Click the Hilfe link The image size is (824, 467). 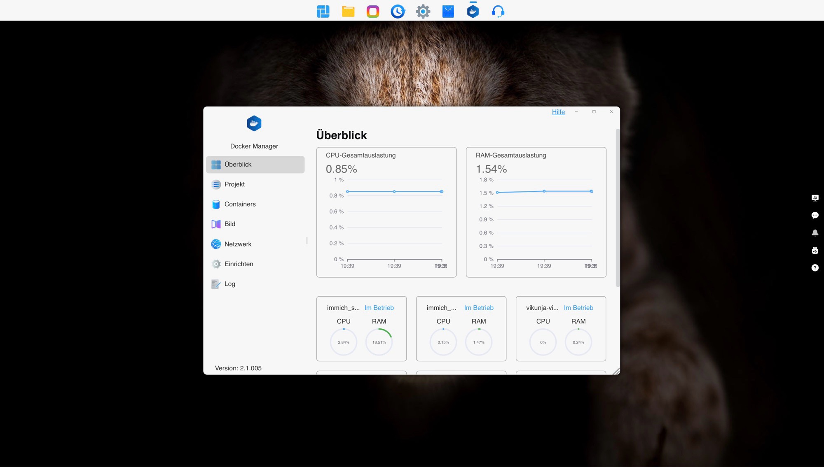point(558,112)
